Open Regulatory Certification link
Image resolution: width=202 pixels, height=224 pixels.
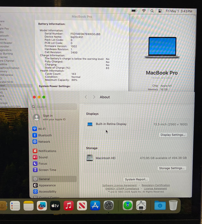[x=156, y=185]
